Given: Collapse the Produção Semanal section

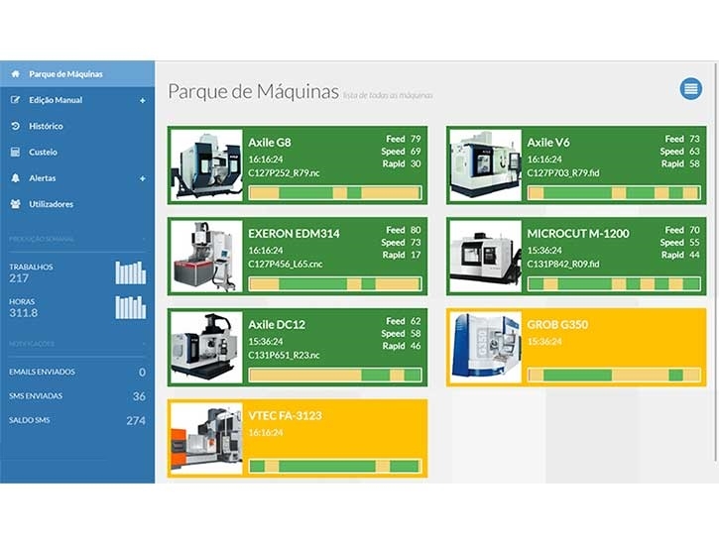Looking at the screenshot, I should [144, 239].
